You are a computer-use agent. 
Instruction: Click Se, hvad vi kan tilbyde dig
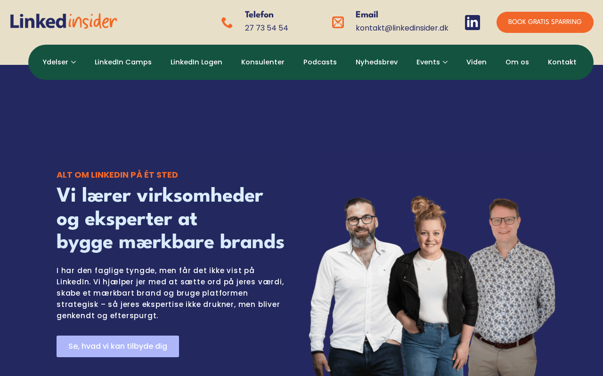pos(118,346)
